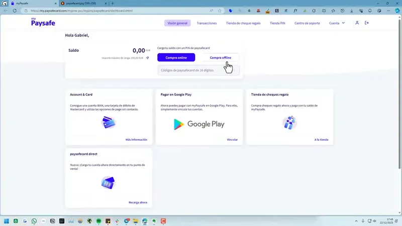The width and height of the screenshot is (402, 226).
Task: Open the browser settings ellipsis menu
Action: coord(388,11)
